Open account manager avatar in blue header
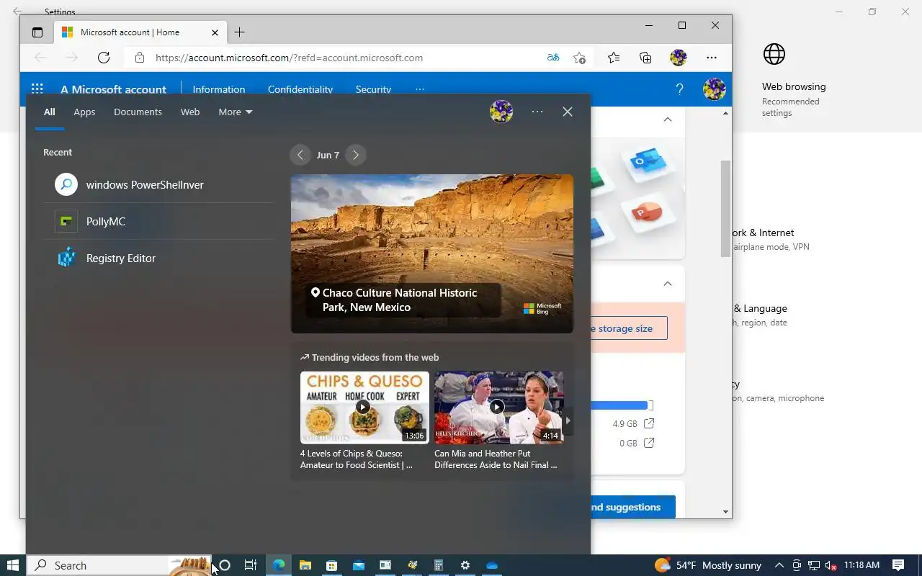This screenshot has width=922, height=576. 714,89
